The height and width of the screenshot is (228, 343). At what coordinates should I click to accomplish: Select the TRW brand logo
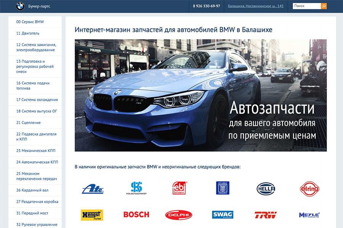tap(265, 215)
